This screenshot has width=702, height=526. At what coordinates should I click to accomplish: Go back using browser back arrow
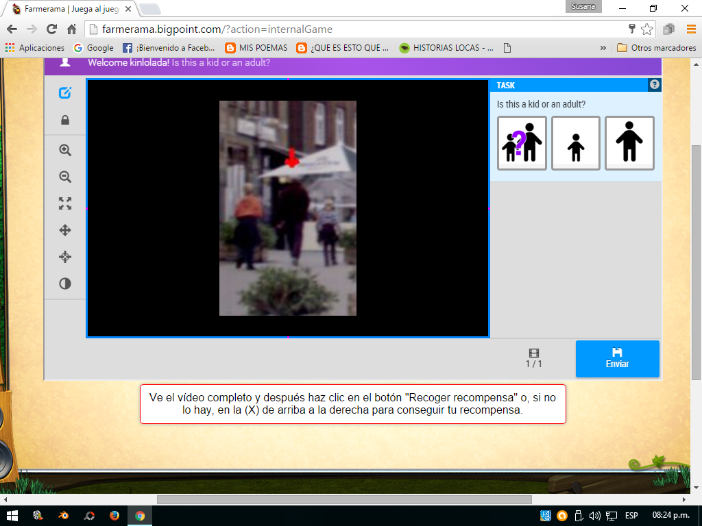coord(12,29)
